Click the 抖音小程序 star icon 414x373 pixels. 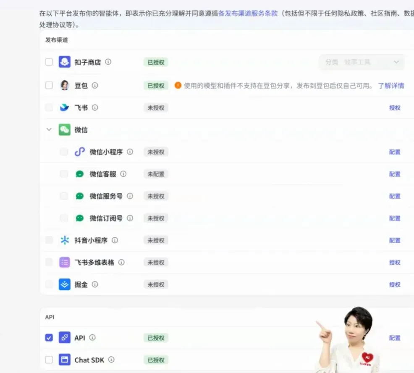[x=64, y=240]
